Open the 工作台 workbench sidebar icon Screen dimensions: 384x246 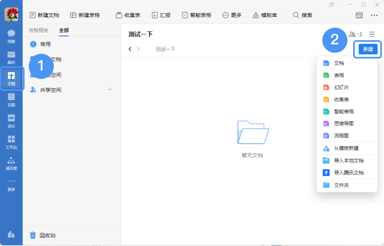click(11, 142)
